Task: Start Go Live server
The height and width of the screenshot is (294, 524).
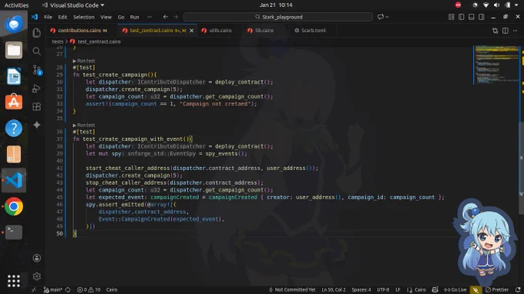Action: click(x=455, y=289)
